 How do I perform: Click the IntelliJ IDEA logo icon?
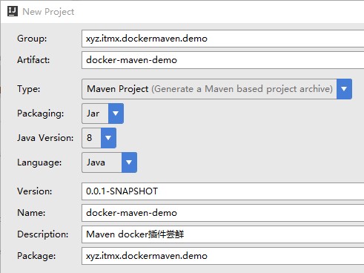click(x=13, y=11)
